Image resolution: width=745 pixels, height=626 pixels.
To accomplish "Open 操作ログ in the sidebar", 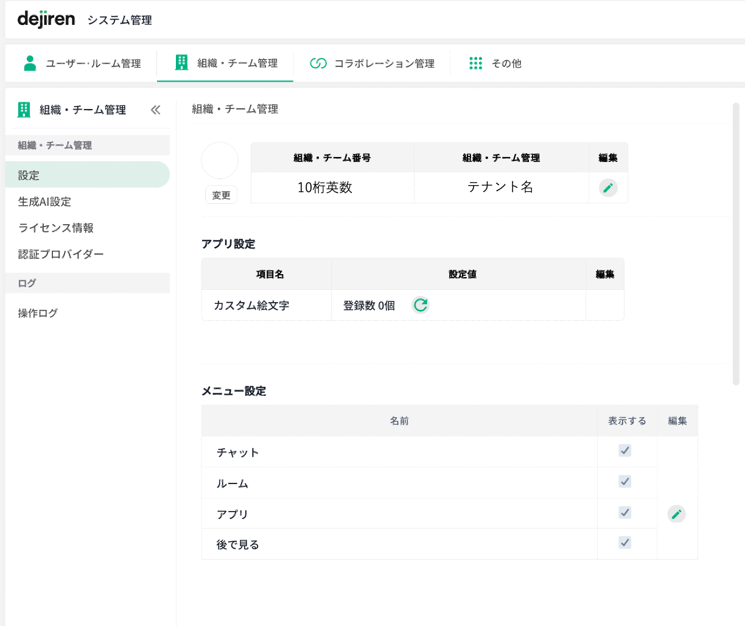I will pyautogui.click(x=38, y=313).
